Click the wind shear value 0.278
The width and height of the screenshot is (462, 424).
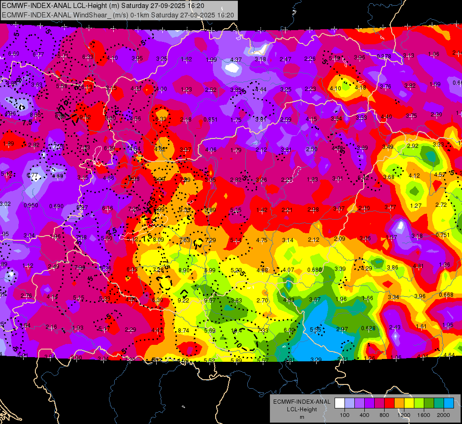(x=384, y=57)
